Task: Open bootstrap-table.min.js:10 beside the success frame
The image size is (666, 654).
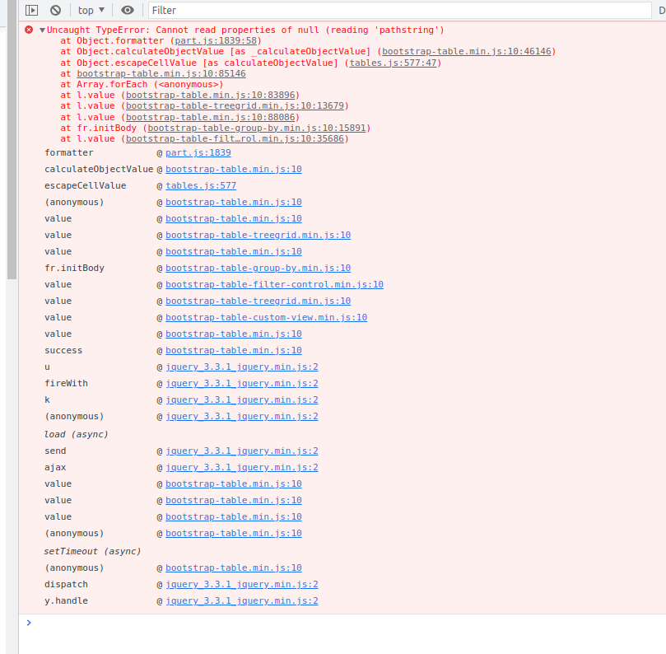Action: 233,350
